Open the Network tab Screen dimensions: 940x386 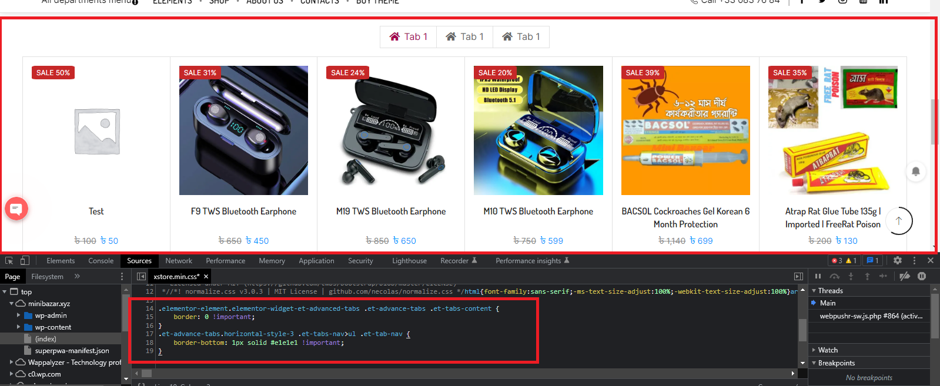[x=179, y=261]
